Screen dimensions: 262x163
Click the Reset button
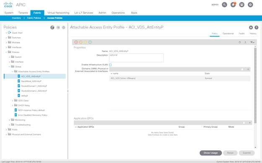[230, 153]
